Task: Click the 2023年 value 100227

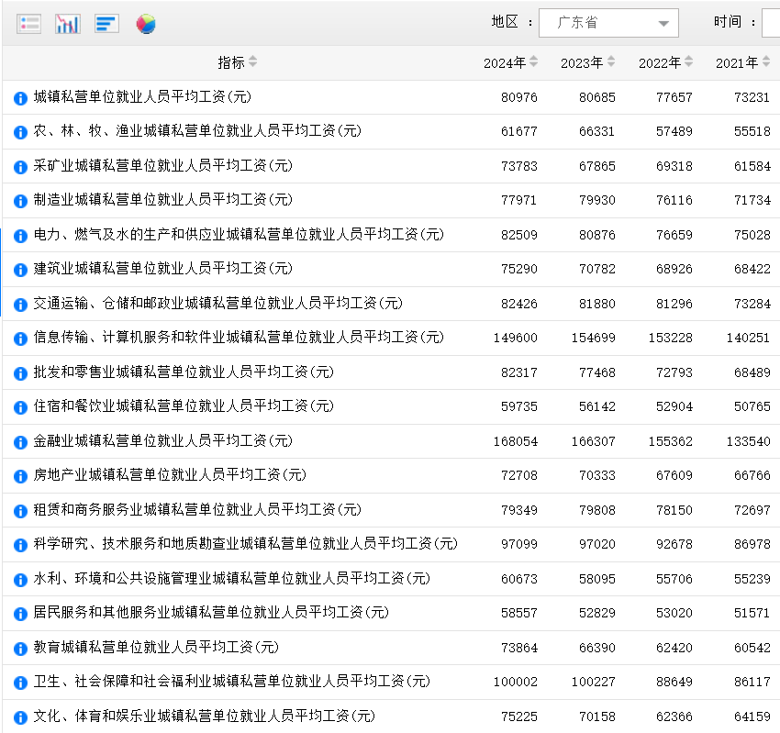Action: click(x=593, y=683)
